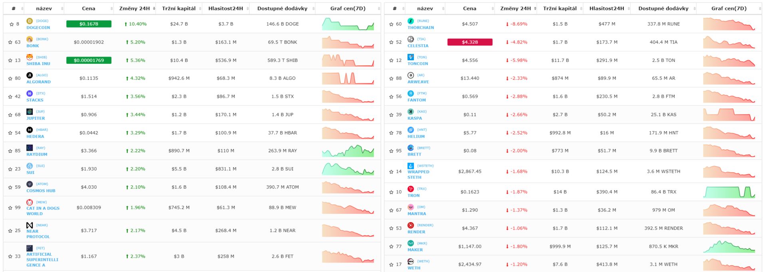
Task: Click the Celestia coin logo
Action: tap(411, 39)
